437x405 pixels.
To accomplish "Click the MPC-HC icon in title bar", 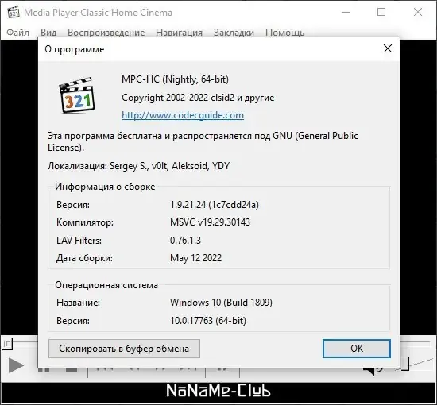I will click(14, 13).
